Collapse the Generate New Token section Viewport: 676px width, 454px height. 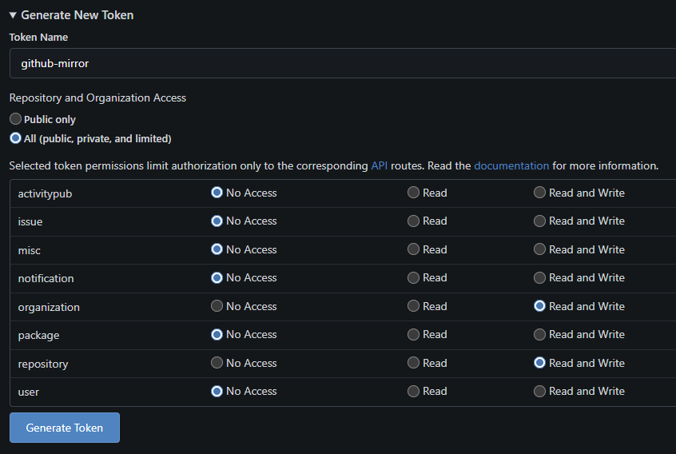pyautogui.click(x=72, y=15)
